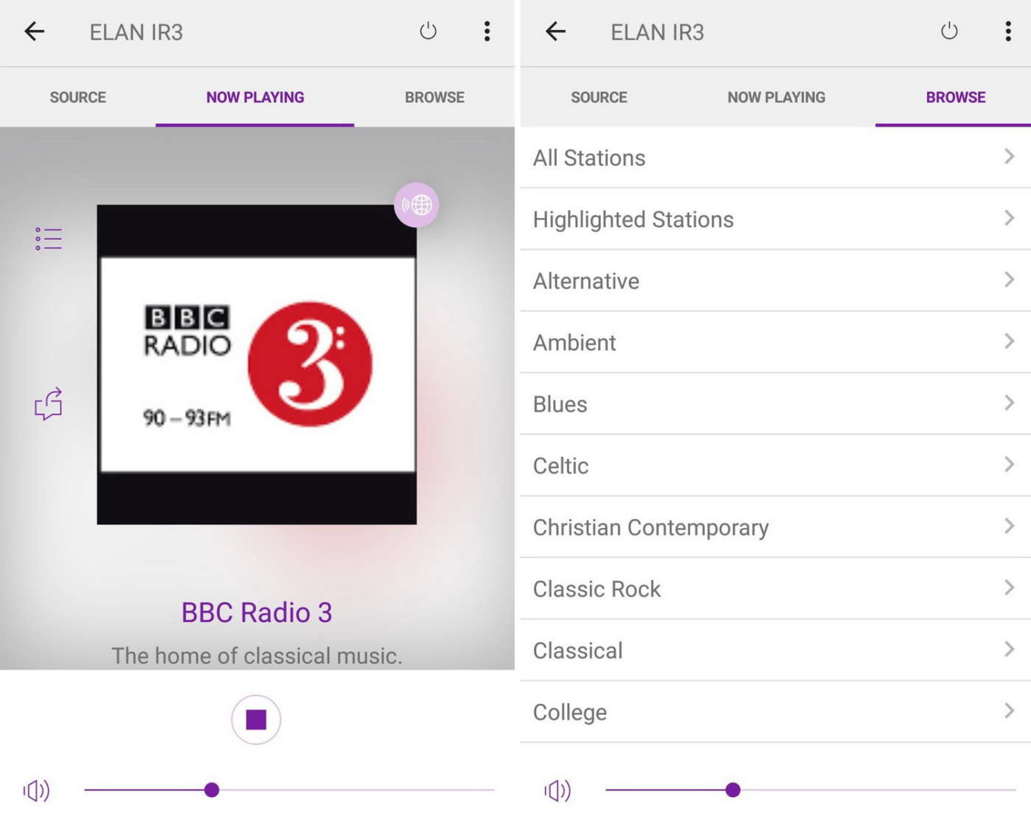Expand Highlighted Stations chevron
Viewport: 1031px width, 818px height.
[x=1009, y=218]
